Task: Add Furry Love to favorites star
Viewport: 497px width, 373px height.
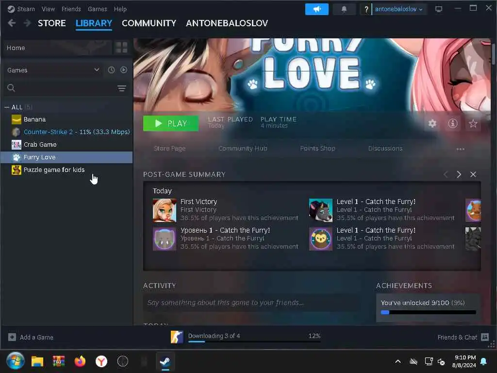Action: coord(473,123)
